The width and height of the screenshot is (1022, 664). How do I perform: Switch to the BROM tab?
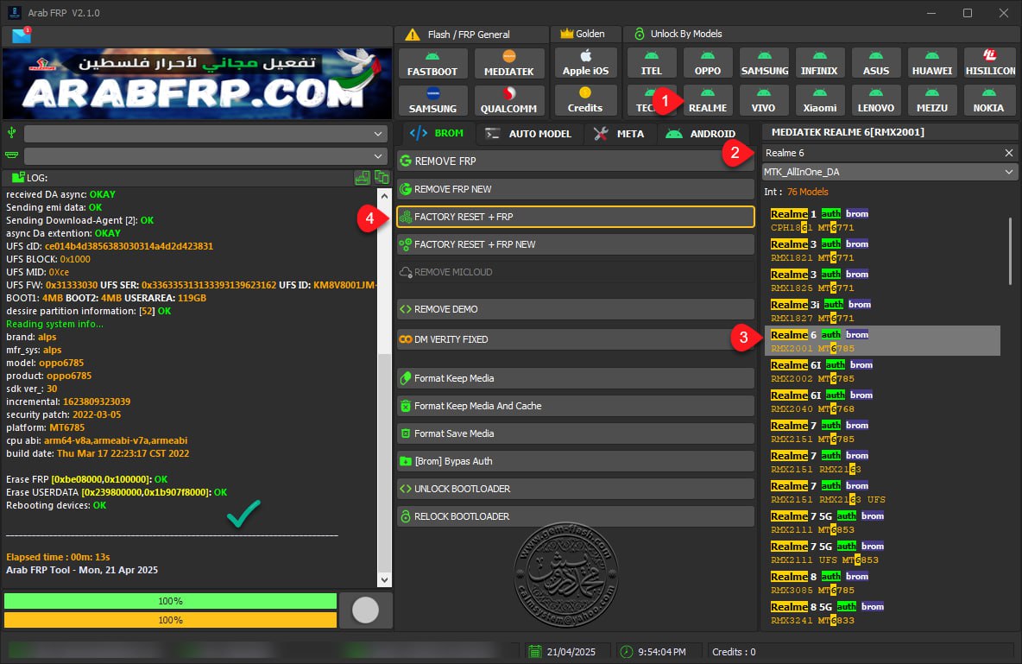[436, 133]
